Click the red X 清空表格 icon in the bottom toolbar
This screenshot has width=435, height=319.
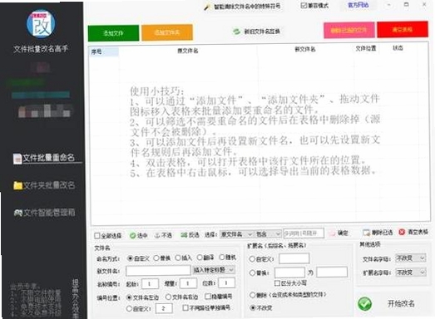[x=402, y=232]
